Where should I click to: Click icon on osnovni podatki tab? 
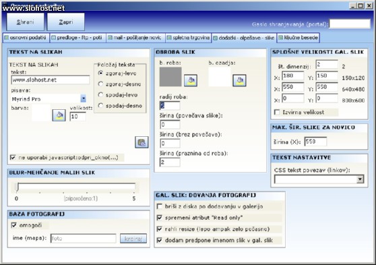tap(7, 38)
